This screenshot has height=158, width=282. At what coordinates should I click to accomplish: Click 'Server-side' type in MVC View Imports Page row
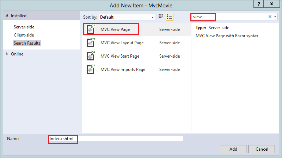(170, 70)
